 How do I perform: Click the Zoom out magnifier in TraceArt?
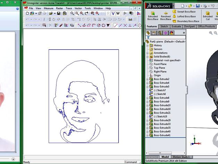(72, 13)
